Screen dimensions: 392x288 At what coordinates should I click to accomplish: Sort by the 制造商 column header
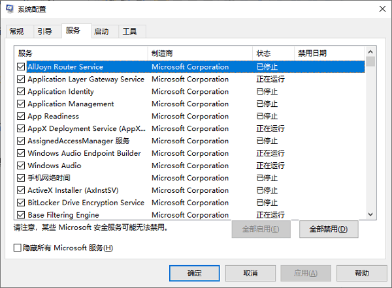200,53
